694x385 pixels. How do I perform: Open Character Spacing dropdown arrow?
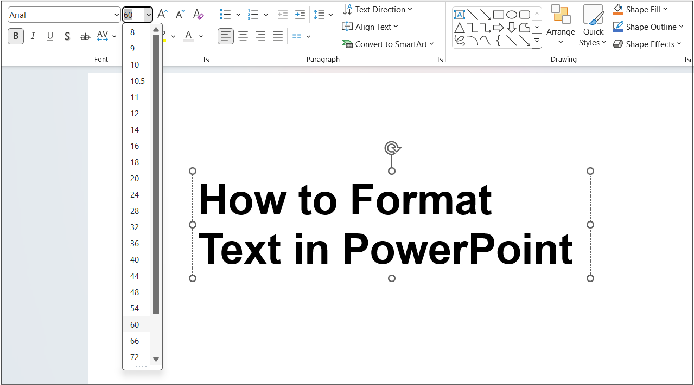[x=114, y=37]
